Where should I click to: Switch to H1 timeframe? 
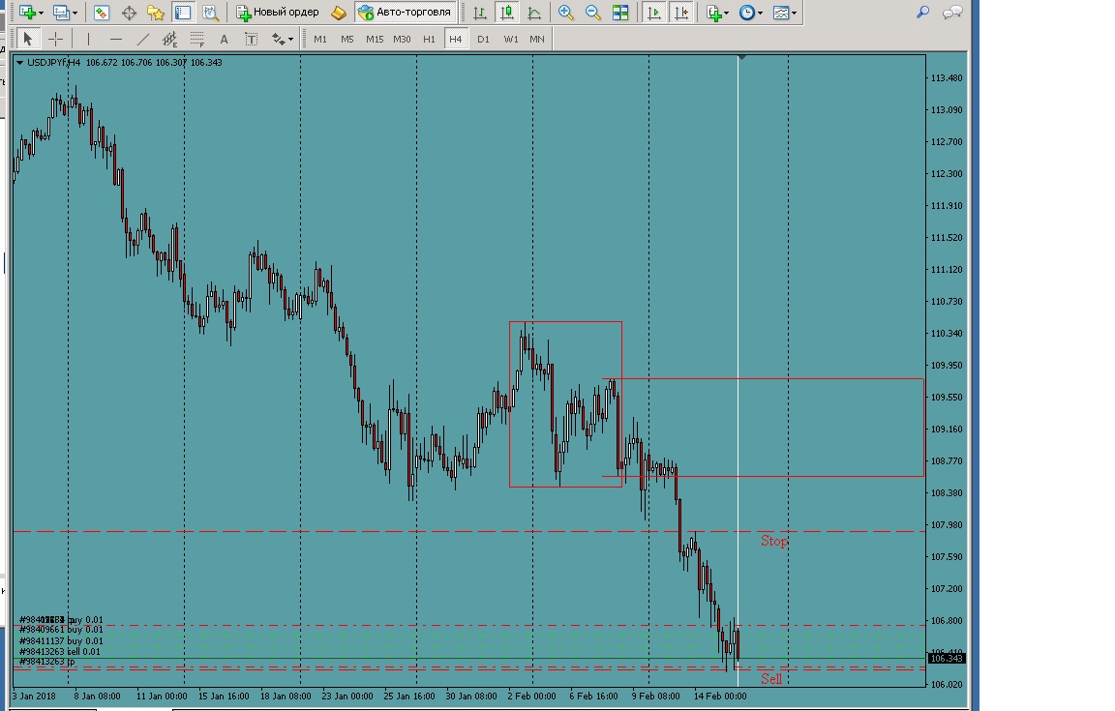click(429, 39)
